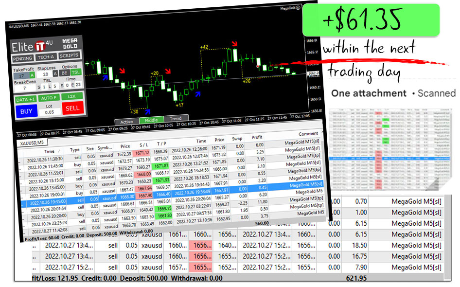
Task: Open the PENDING orders section
Action: (x=22, y=58)
